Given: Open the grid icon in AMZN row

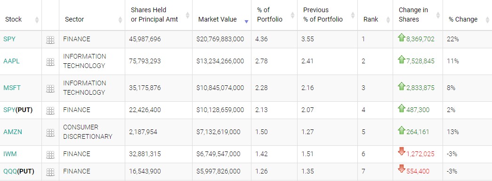Looking at the screenshot, I should pyautogui.click(x=50, y=133).
